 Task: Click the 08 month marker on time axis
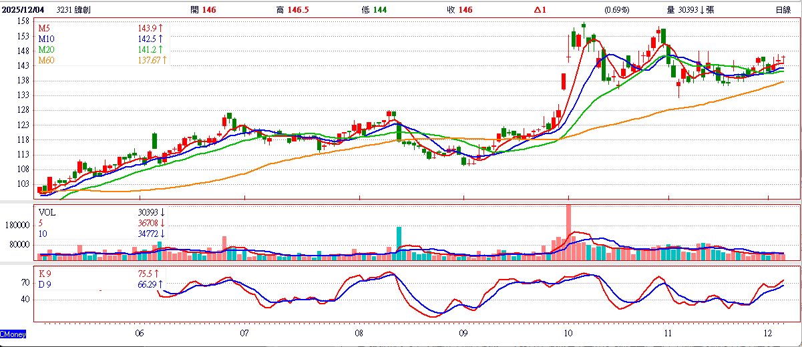(359, 332)
